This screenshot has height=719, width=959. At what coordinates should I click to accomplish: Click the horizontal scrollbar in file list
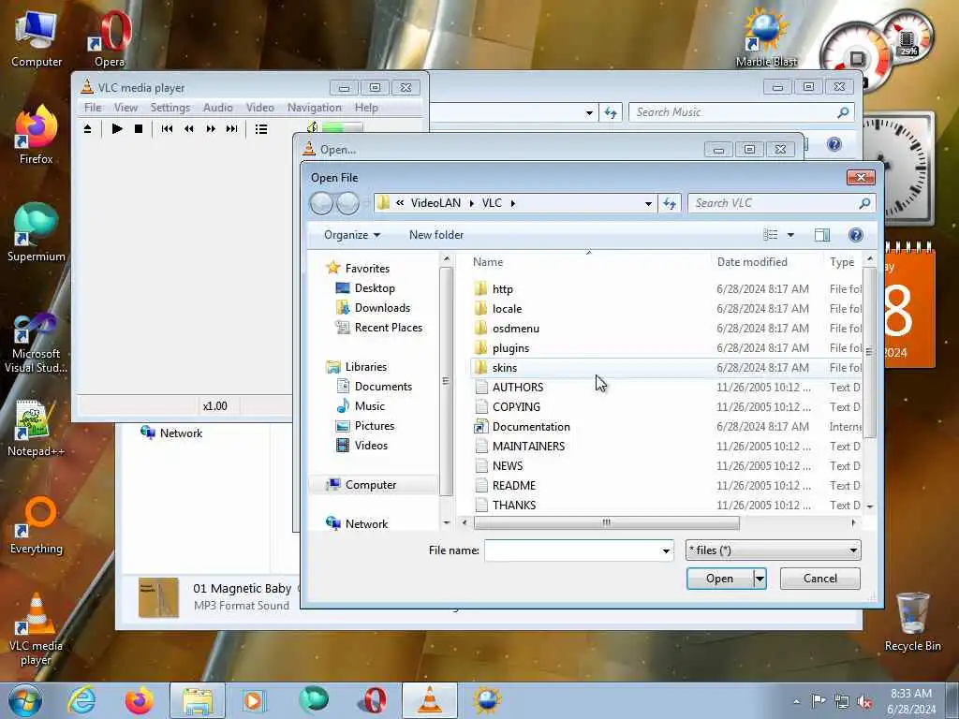coord(606,522)
